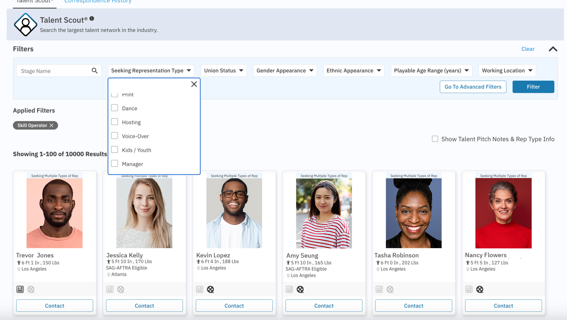Viewport: 567px width, 320px height.
Task: Select the Talent Scout tab
Action: click(x=34, y=2)
